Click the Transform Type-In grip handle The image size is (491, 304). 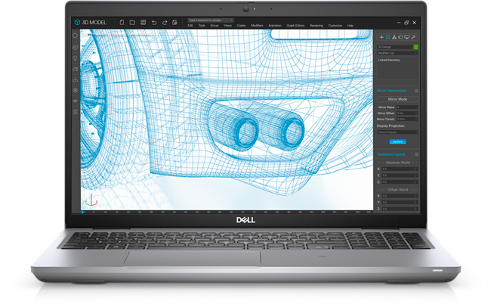pos(416,154)
